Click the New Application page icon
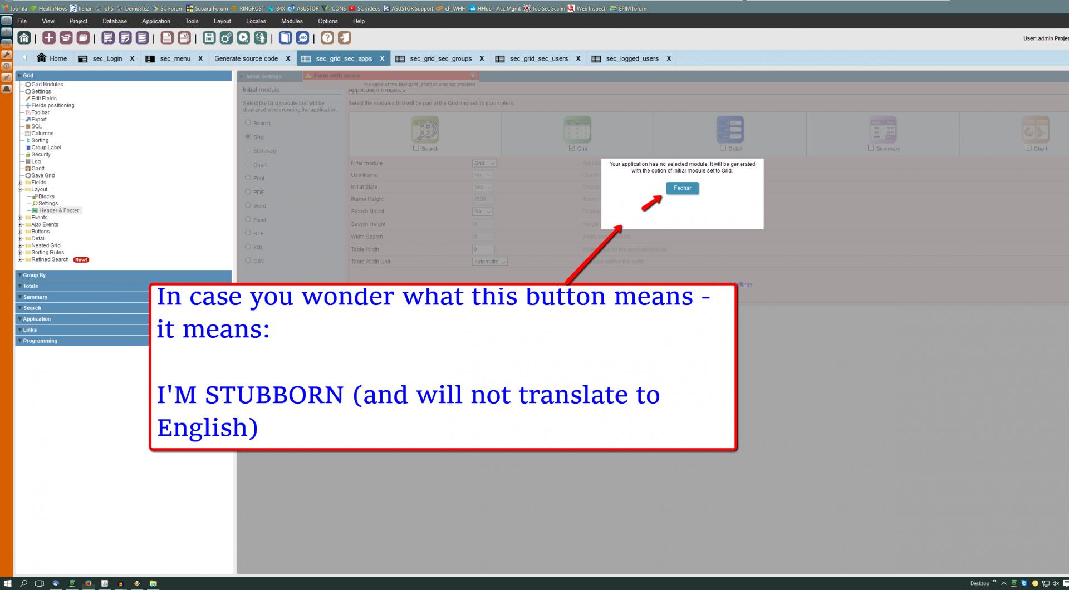The height and width of the screenshot is (590, 1069). [x=167, y=38]
